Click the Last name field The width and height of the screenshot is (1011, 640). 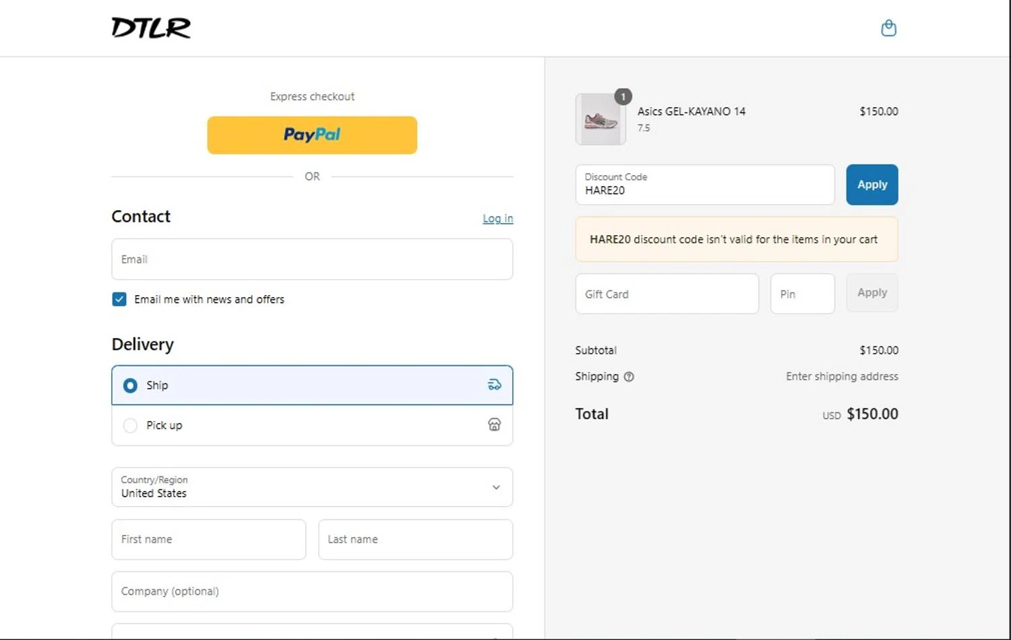416,540
